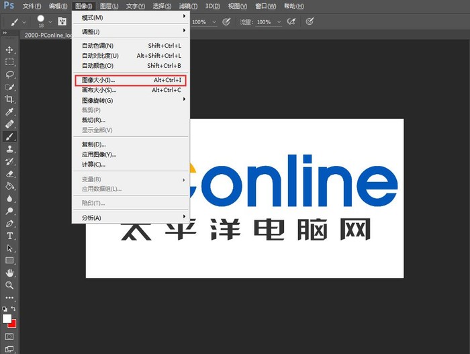Change the screen mode button

pos(9,349)
